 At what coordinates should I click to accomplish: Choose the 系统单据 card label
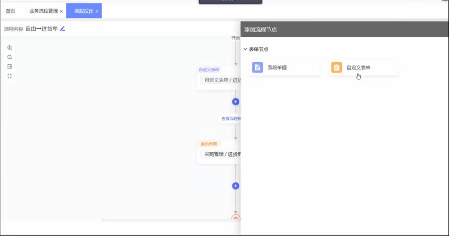coord(277,68)
